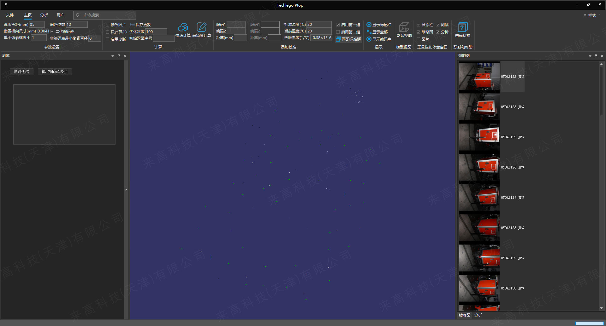This screenshot has width=606, height=326.
Task: Pin the 缩略图 panel
Action: 596,56
